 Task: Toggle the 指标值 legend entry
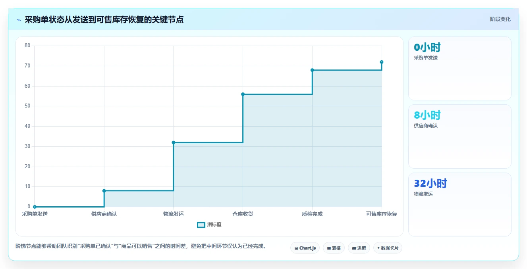(x=209, y=225)
